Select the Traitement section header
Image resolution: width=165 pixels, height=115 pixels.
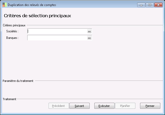click(x=9, y=99)
